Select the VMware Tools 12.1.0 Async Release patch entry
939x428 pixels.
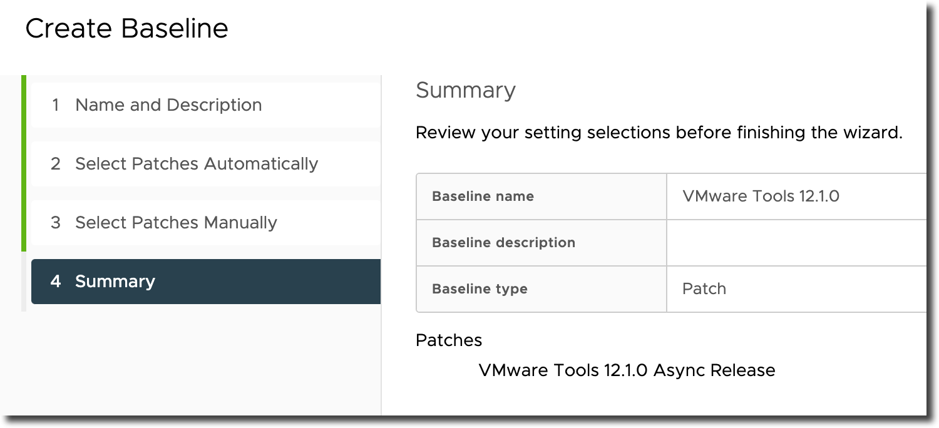[x=627, y=370]
